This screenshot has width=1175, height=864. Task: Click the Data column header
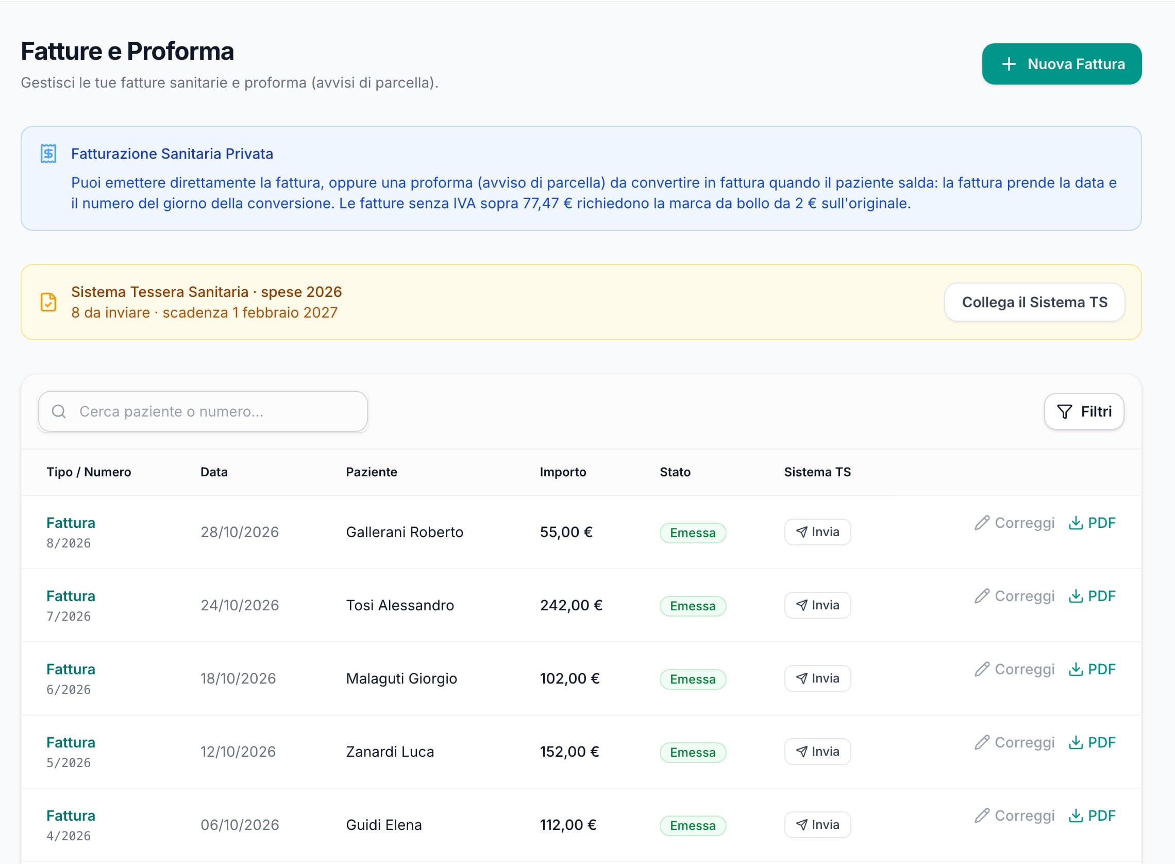(214, 472)
